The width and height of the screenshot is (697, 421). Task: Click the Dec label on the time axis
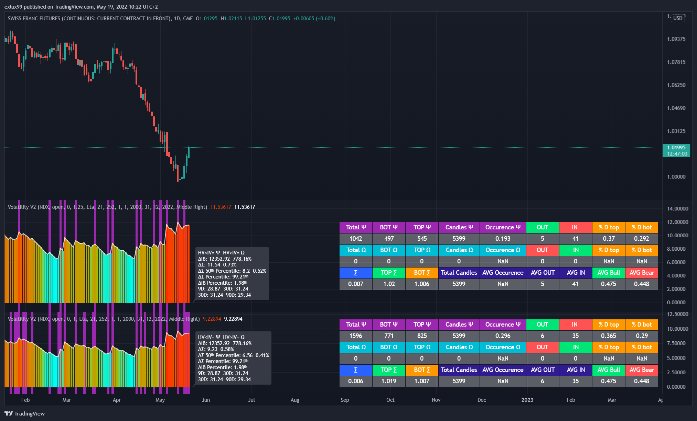[x=482, y=400]
